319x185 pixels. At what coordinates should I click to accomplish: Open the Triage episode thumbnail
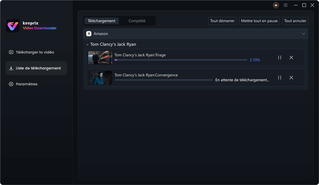pos(100,58)
